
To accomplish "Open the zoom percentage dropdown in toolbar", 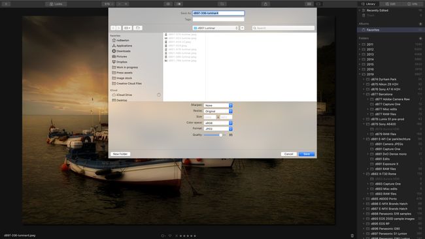I will click(x=109, y=4).
